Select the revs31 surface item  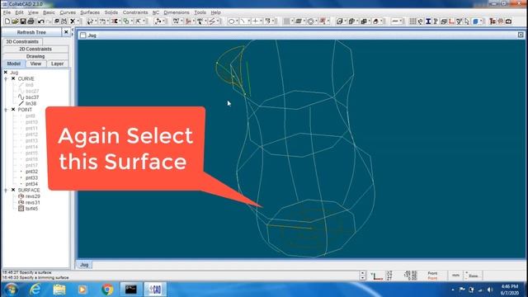coord(29,202)
